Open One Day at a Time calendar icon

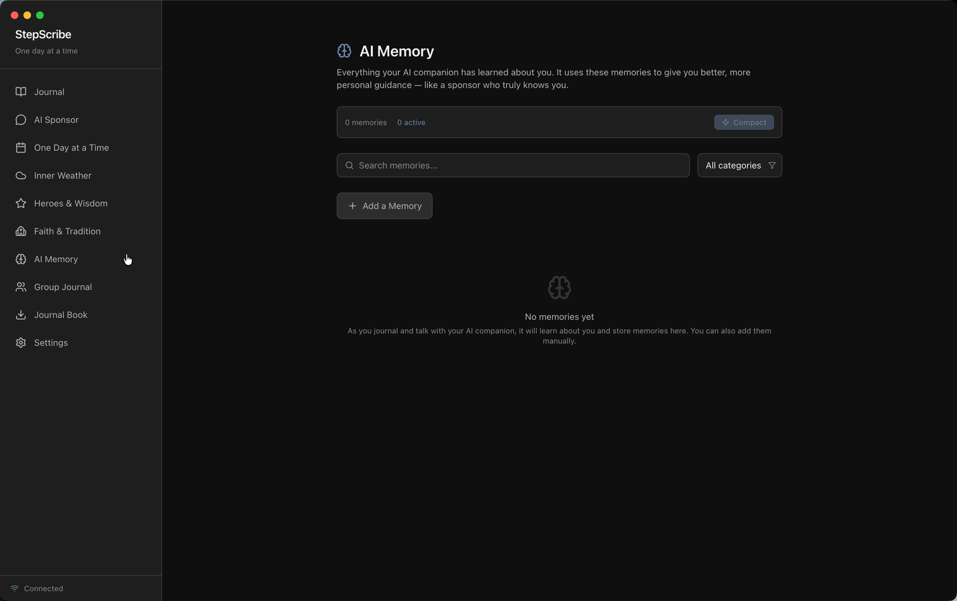click(21, 148)
